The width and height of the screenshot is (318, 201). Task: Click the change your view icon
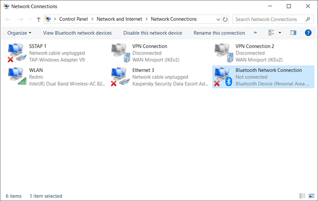pos(271,33)
